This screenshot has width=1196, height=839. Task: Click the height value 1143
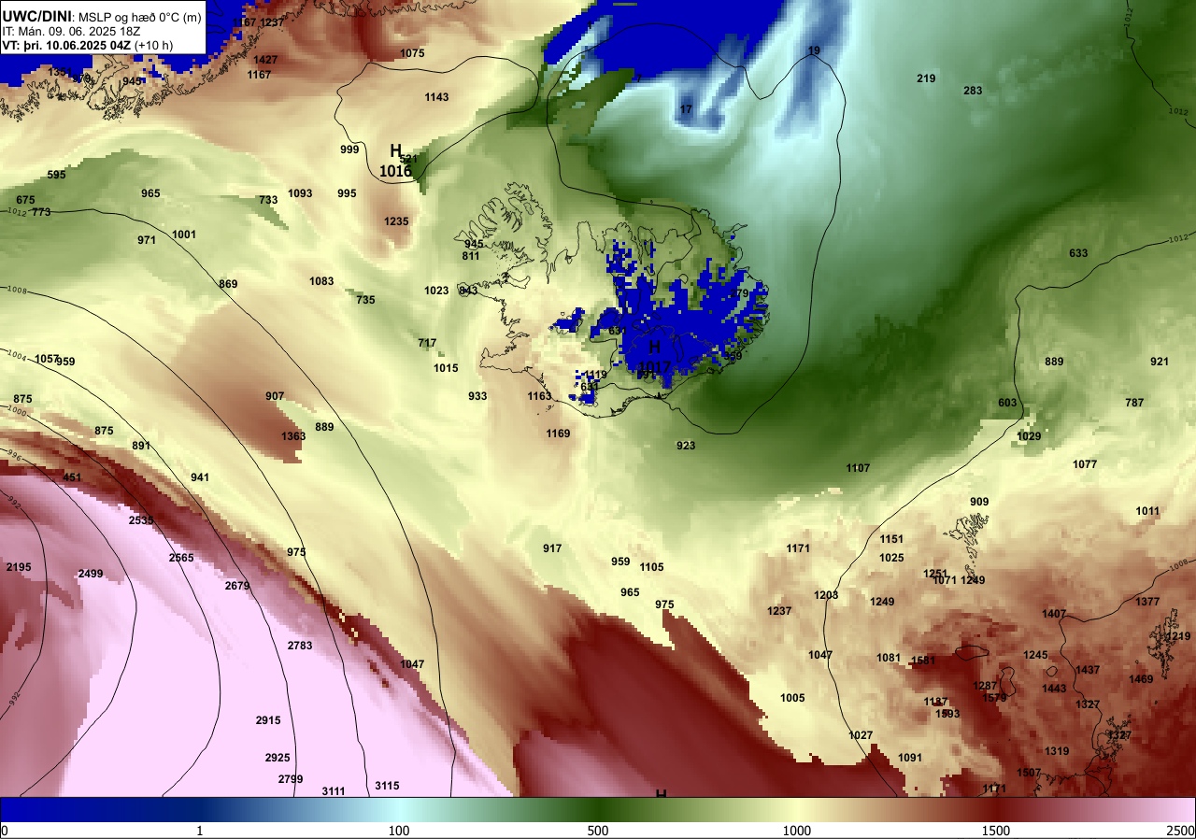tap(436, 97)
